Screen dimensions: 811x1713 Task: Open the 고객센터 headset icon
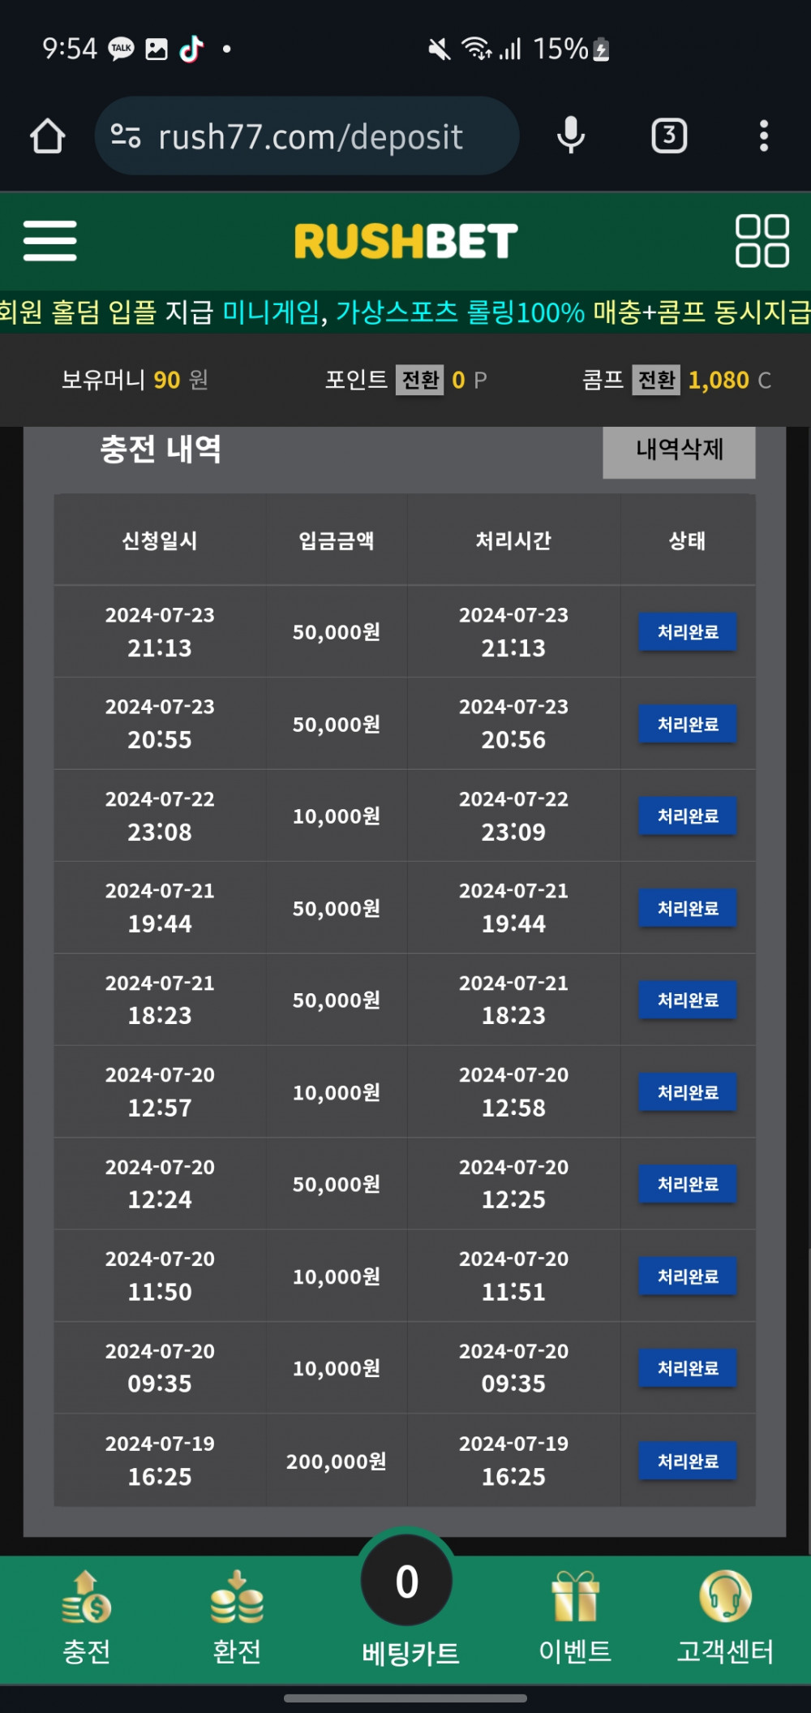[x=725, y=1618]
